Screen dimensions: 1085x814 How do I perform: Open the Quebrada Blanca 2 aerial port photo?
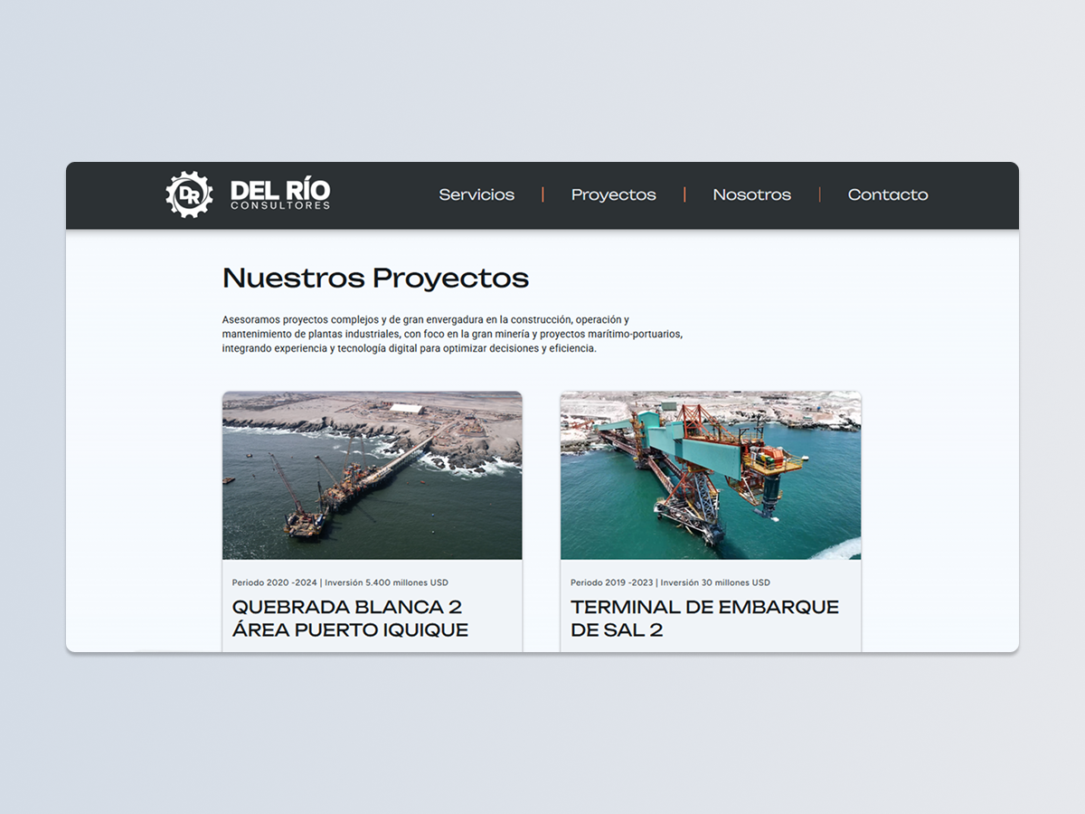pyautogui.click(x=372, y=475)
